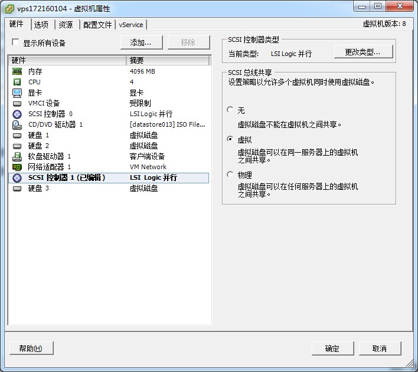
Task: Select the 硬盘 1 label
Action: click(38, 135)
